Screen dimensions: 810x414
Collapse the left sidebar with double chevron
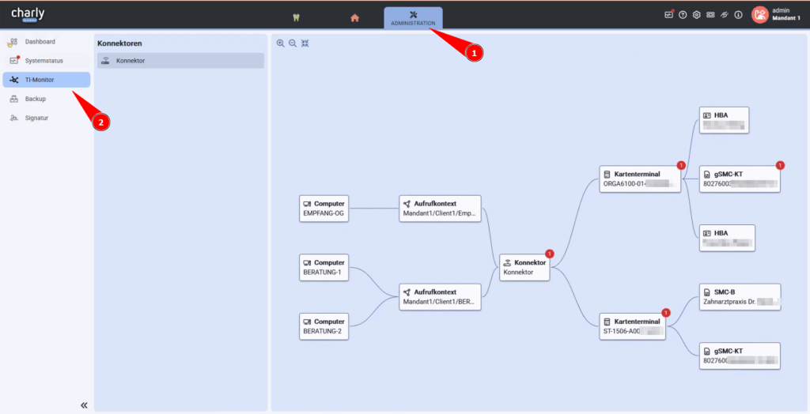tap(84, 405)
